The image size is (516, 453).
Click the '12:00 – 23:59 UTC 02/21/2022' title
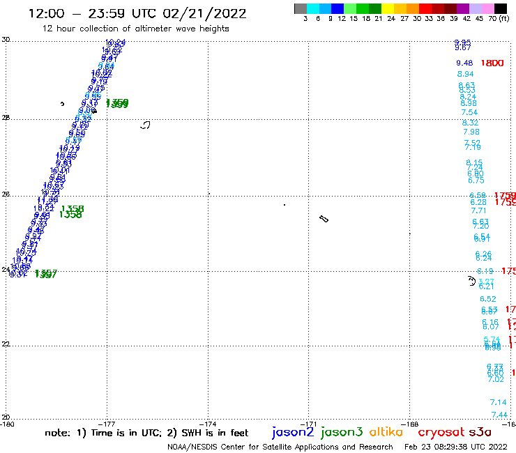[137, 14]
